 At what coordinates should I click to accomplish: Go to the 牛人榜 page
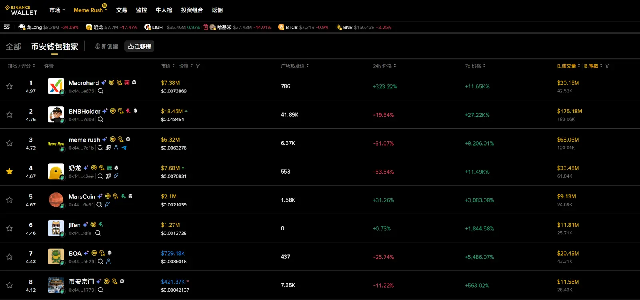[x=164, y=10]
